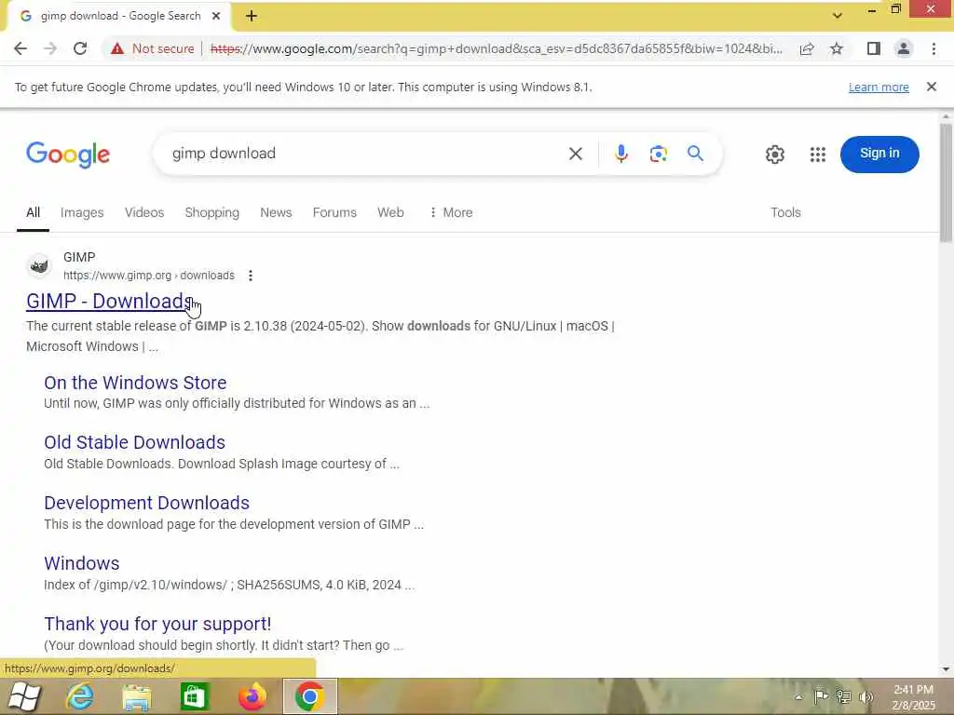Click the forward navigation arrow
The width and height of the screenshot is (954, 715).
(x=50, y=48)
